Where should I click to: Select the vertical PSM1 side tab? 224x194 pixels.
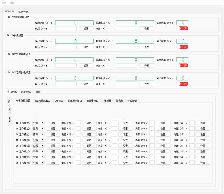coord(10,101)
